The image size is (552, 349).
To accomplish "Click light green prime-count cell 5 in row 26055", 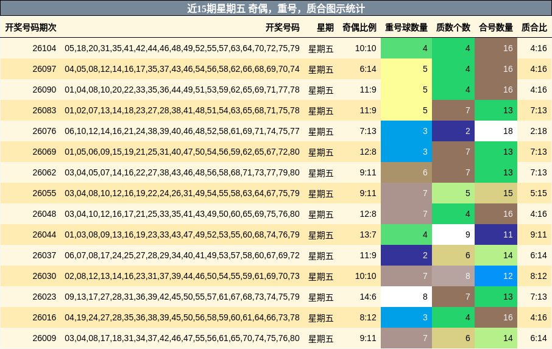I will (453, 193).
